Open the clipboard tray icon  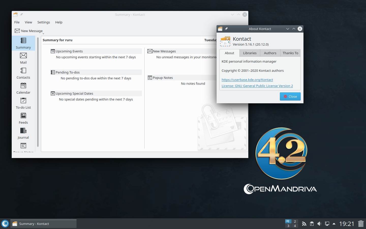coord(312,224)
